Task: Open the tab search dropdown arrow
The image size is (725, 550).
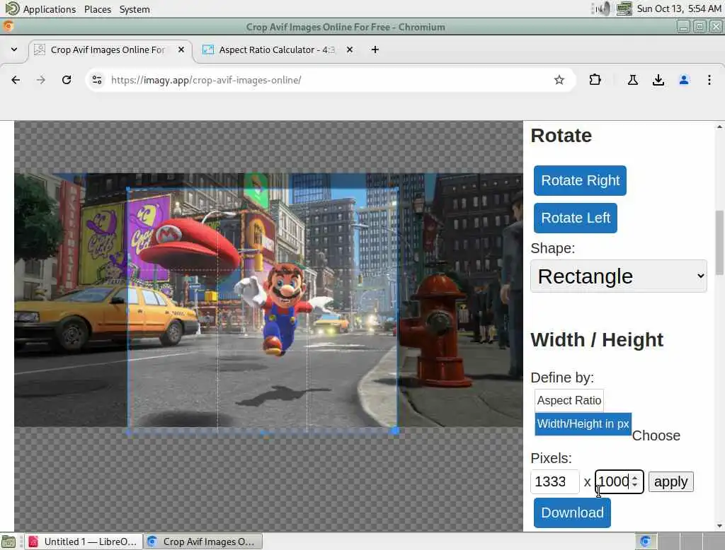Action: point(14,49)
